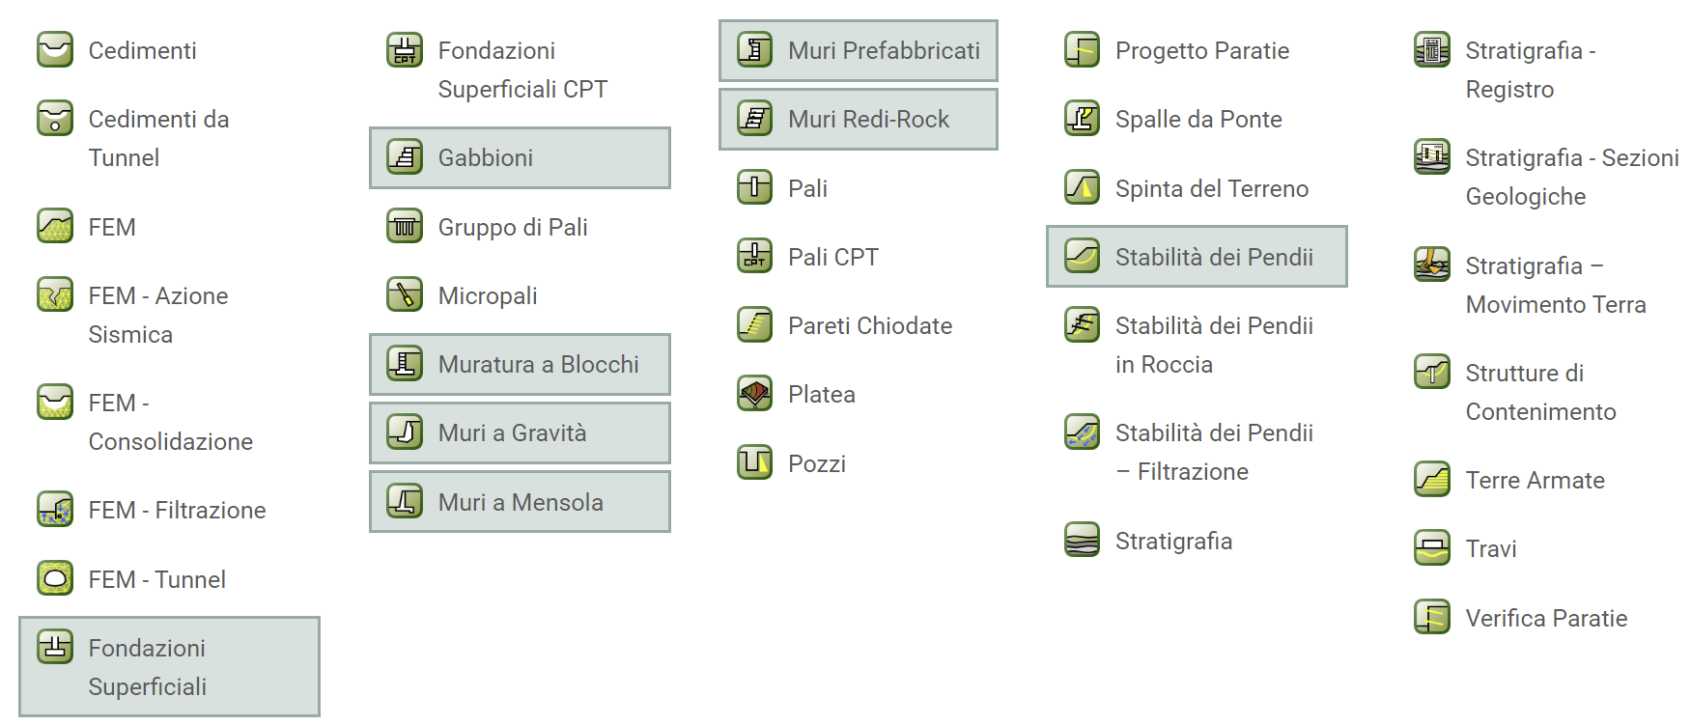Click the Terre Armate icon
Viewport: 1691px width, 725px height.
click(1432, 479)
